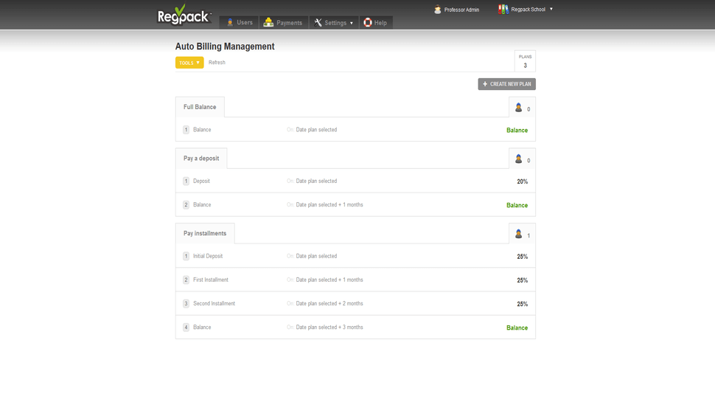Click the First Installment 25% amount
The width and height of the screenshot is (715, 402).
click(522, 280)
